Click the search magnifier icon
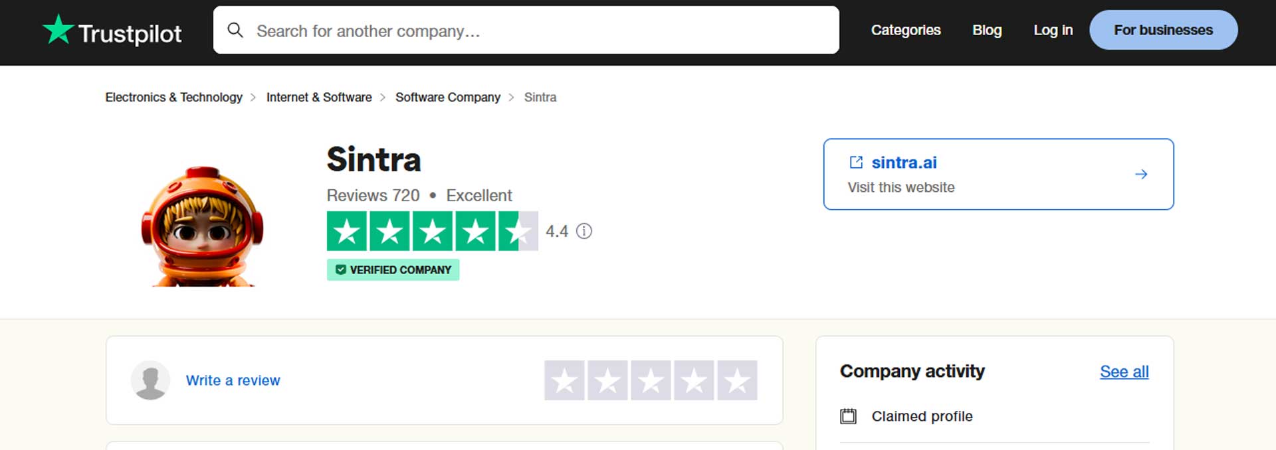 (x=235, y=31)
